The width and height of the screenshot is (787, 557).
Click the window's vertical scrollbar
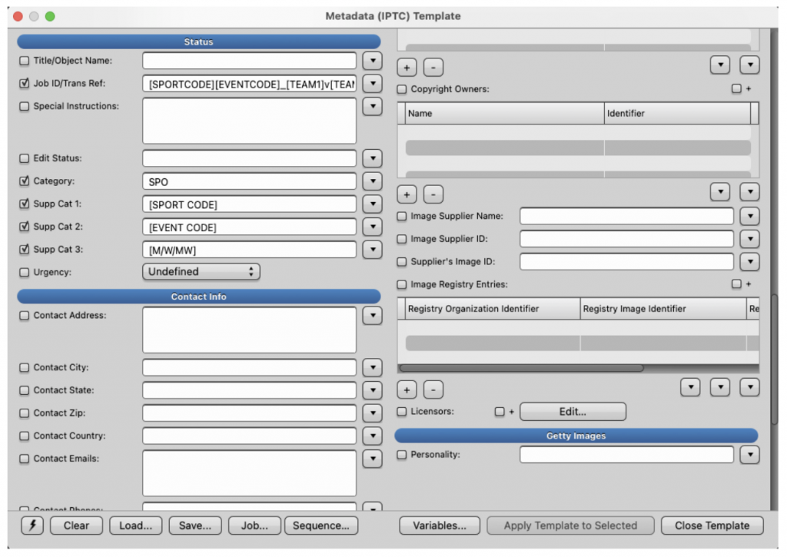coord(775,359)
